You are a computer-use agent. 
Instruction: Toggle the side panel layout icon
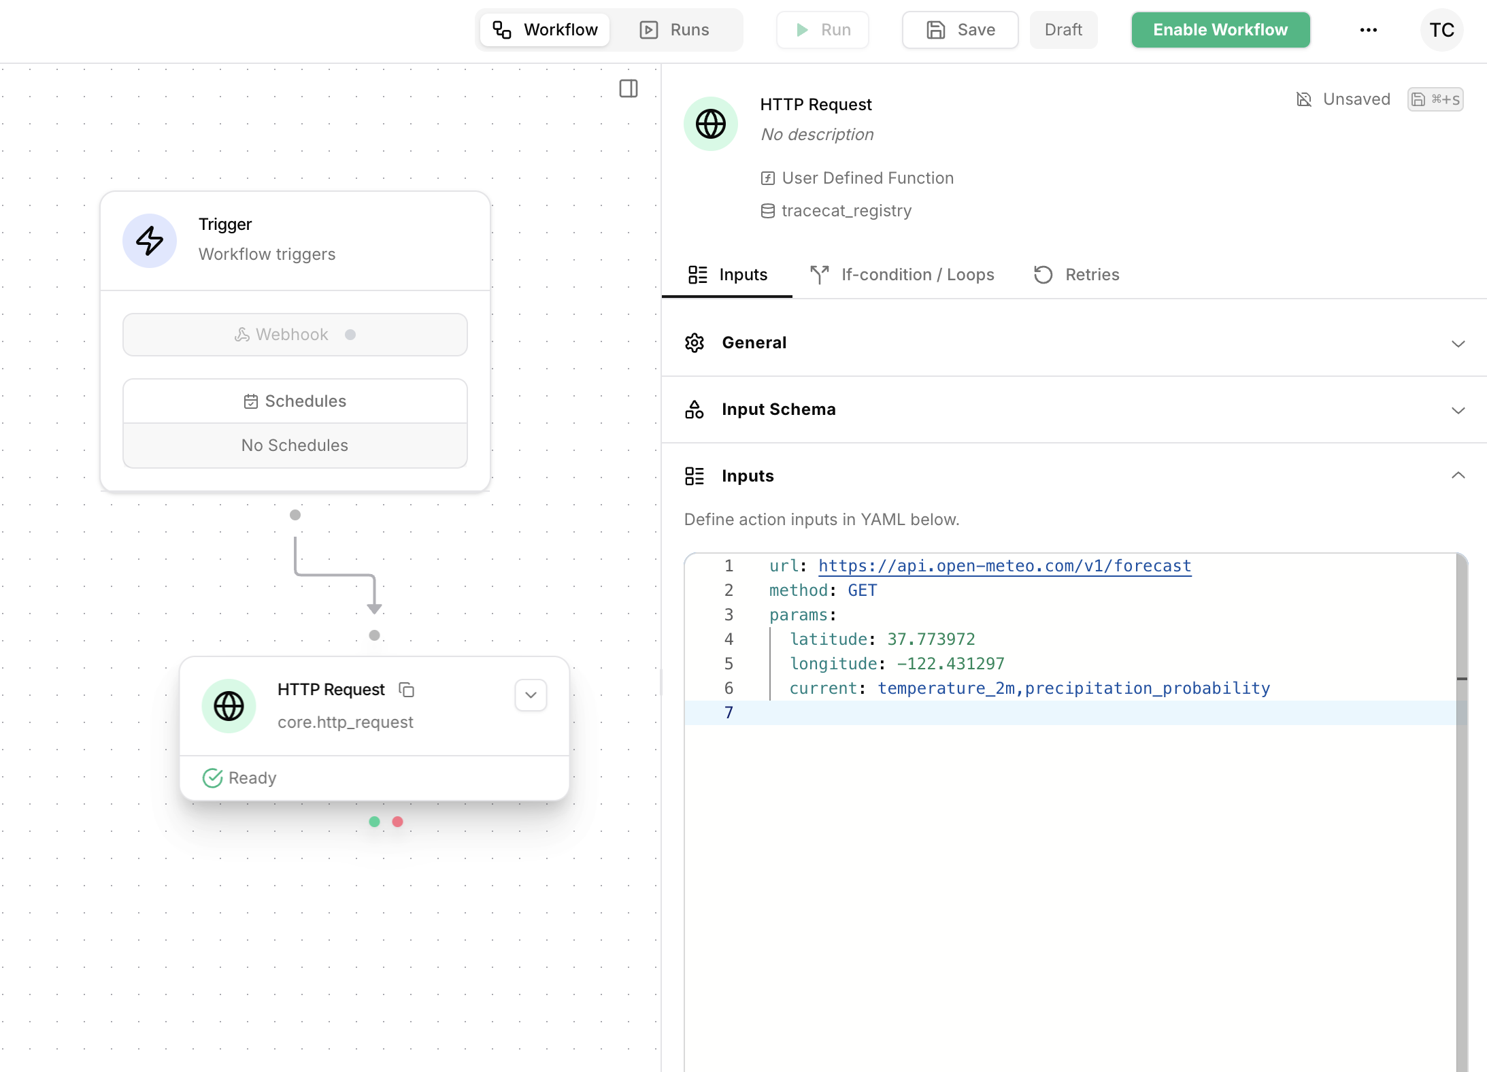(628, 88)
